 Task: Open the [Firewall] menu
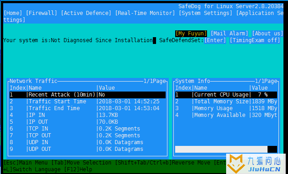pos(41,13)
